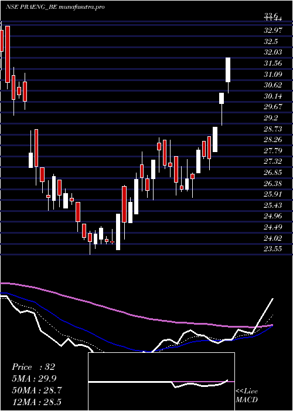The image size is (293, 411).
Task: Click the NSE PRAENG_BE munafasutra.pro chart title
Action: [55, 7]
